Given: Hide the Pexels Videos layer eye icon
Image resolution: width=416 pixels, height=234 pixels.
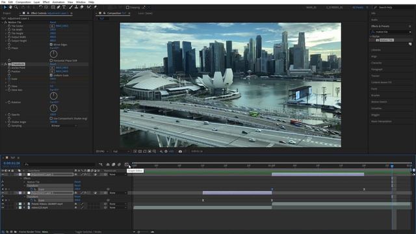Looking at the screenshot, I should point(3,203).
